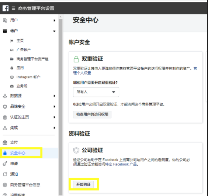The width and height of the screenshot is (208, 196).
Task: Click the 集成 label in the sidebar
Action: click(14, 128)
